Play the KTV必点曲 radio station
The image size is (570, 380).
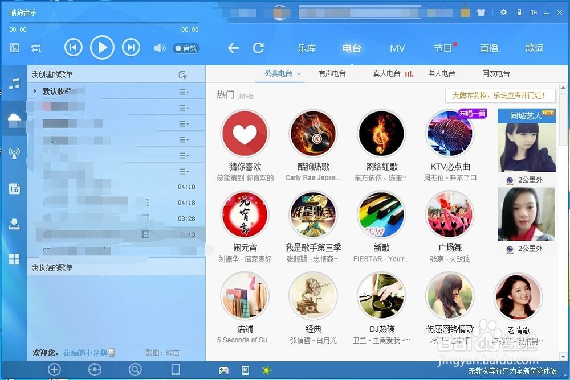450,134
